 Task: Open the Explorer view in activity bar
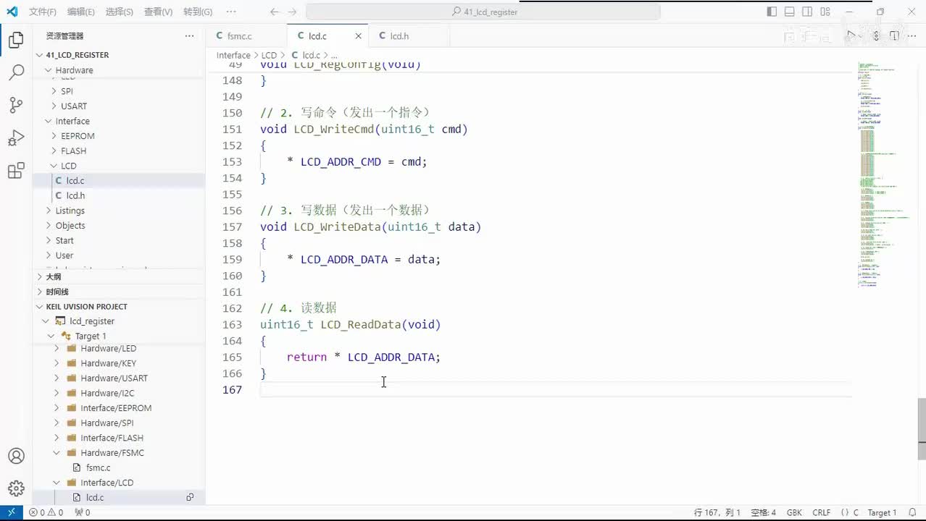(16, 41)
